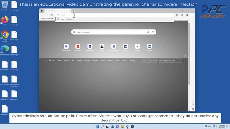The image size is (230, 129).
Task: Open the eBay shopping bag quick link
Action: (x=102, y=46)
